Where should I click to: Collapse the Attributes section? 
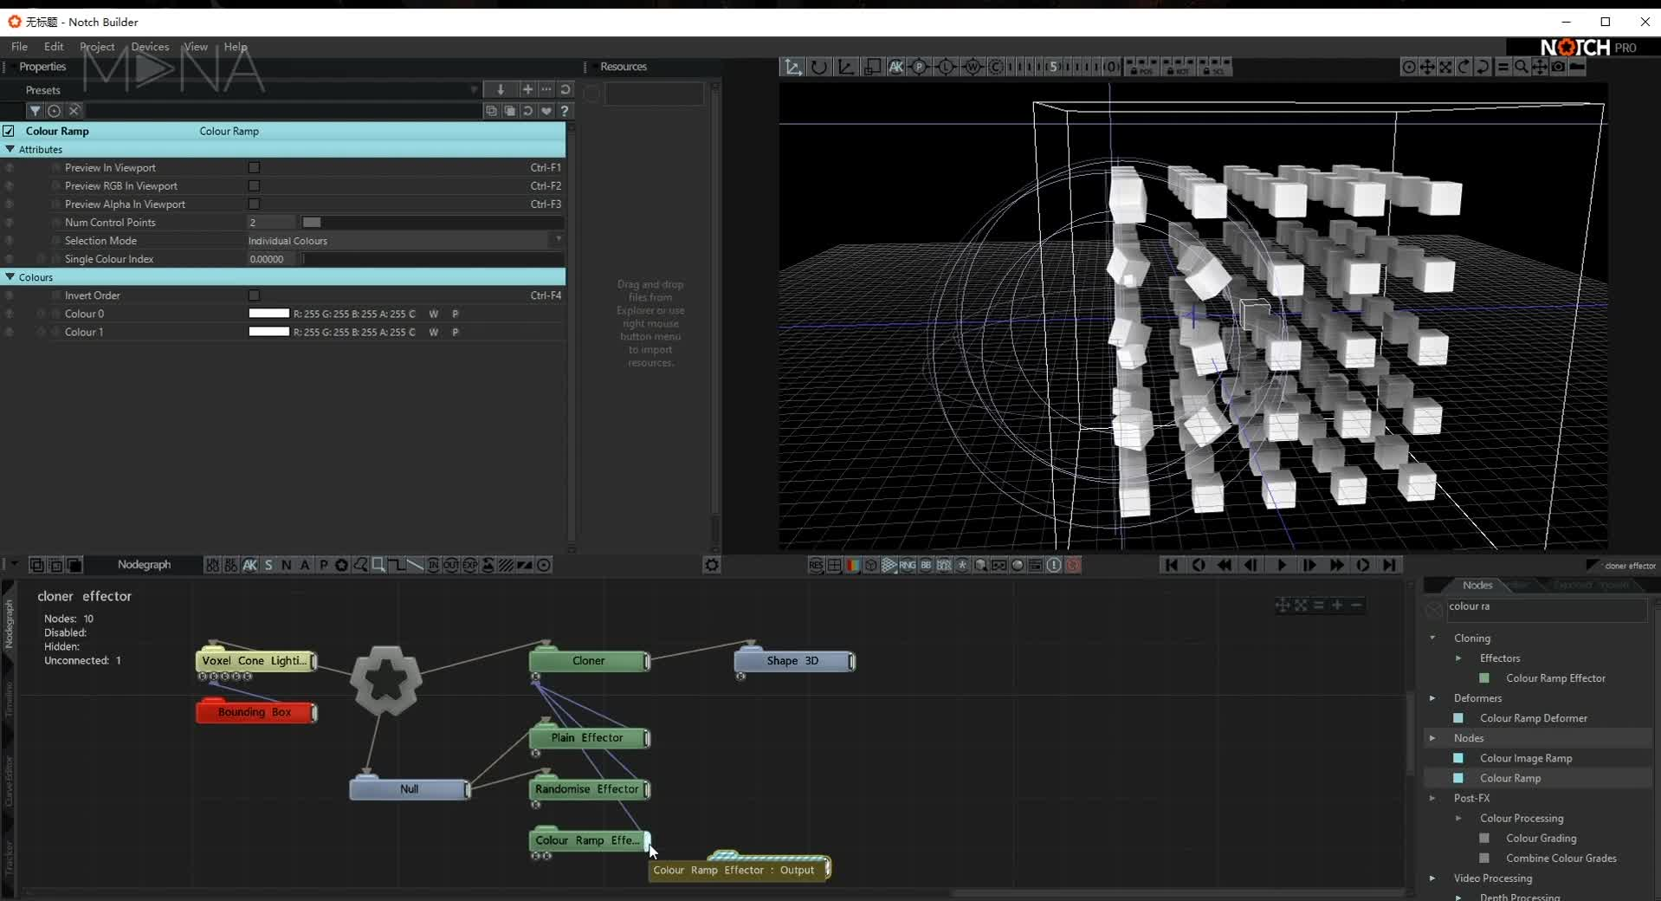(10, 149)
